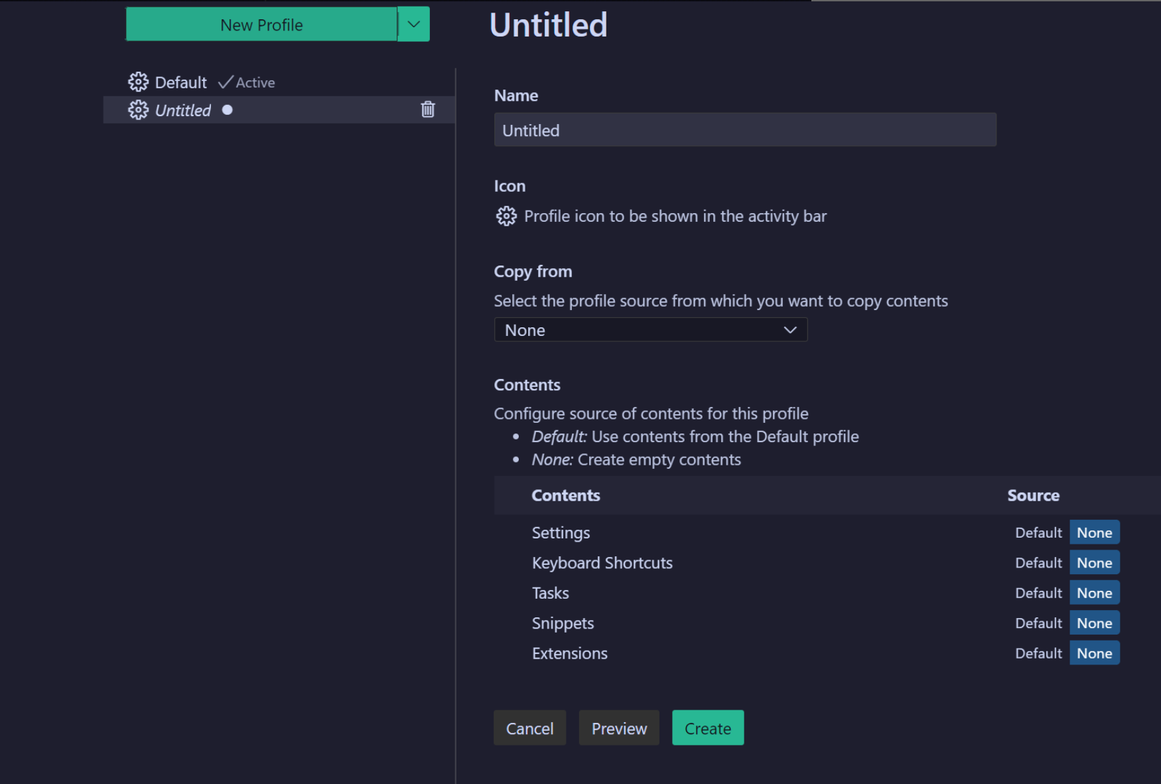
Task: Click the unsaved dot indicator next to Untitled
Action: [x=228, y=110]
